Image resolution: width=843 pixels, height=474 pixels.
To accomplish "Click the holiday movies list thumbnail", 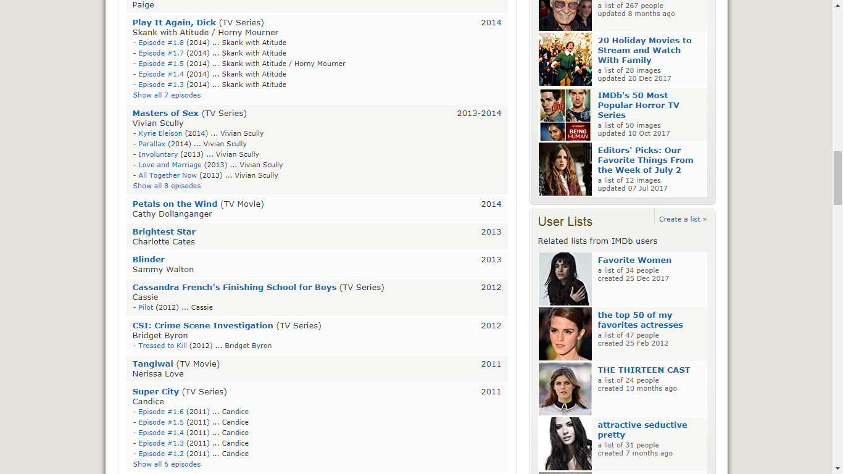I will click(x=565, y=59).
